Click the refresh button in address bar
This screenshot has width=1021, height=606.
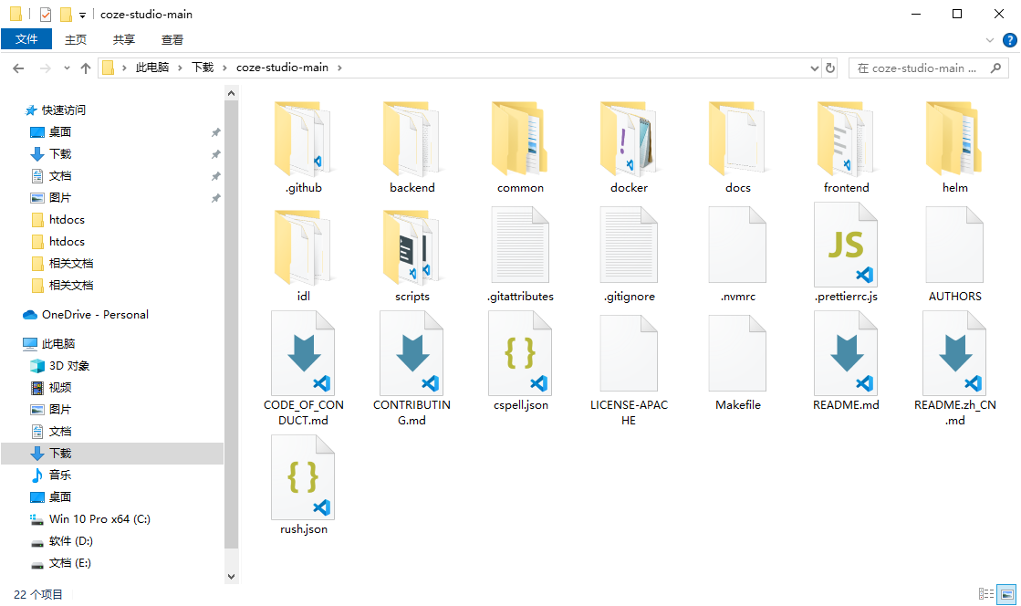[x=830, y=68]
